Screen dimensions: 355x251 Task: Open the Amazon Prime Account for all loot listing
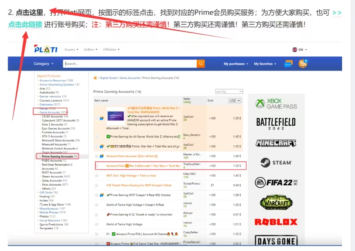pos(132,156)
